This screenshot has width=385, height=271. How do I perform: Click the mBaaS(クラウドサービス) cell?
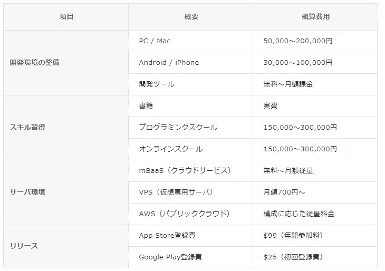[185, 170]
